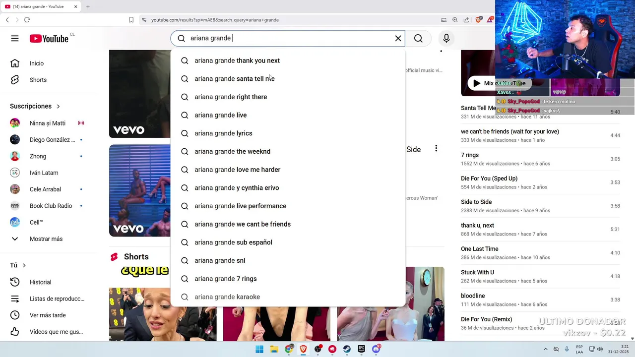
Task: Open the second vevo video thumbnail
Action: pyautogui.click(x=140, y=190)
